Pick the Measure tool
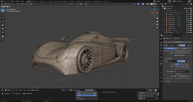Image resolution: width=193 pixels, height=102 pixels. [3, 36]
